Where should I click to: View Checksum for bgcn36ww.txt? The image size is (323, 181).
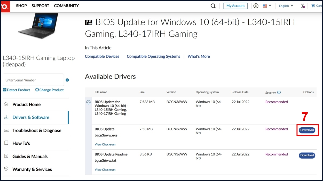tap(105, 170)
